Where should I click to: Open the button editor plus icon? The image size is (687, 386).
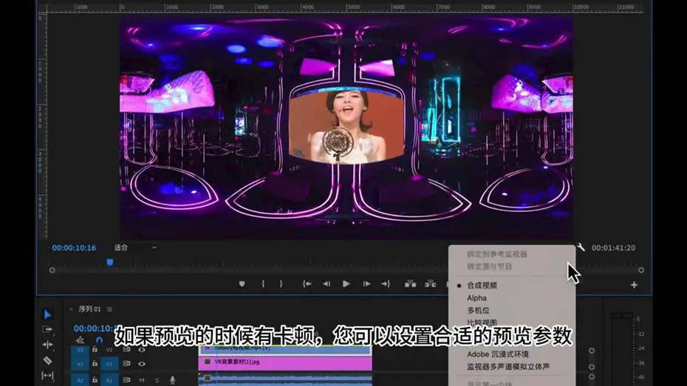(634, 285)
